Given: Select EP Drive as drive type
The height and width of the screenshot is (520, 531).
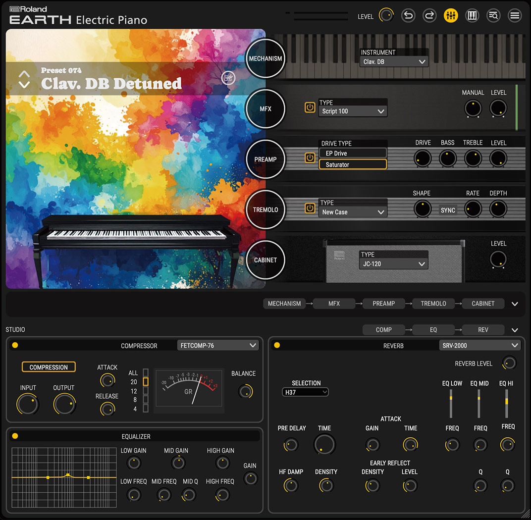Looking at the screenshot, I should pyautogui.click(x=353, y=154).
